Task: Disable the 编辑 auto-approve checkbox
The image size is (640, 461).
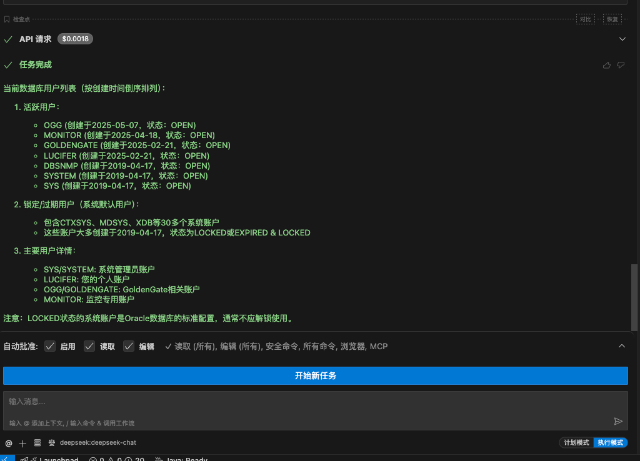Action: (128, 345)
